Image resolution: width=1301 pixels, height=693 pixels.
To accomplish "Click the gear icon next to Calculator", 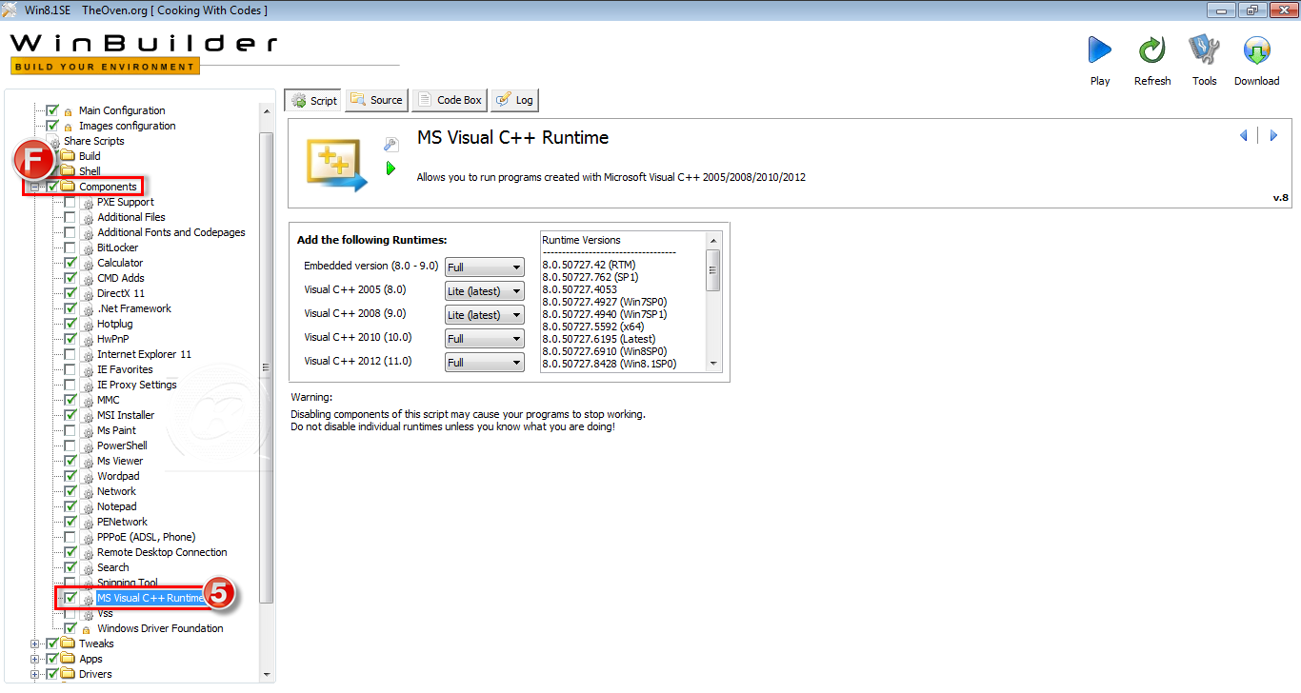I will pos(88,264).
